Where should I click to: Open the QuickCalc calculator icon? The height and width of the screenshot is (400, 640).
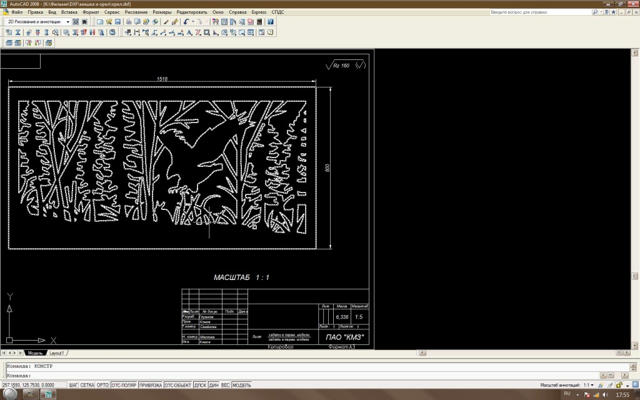259,22
